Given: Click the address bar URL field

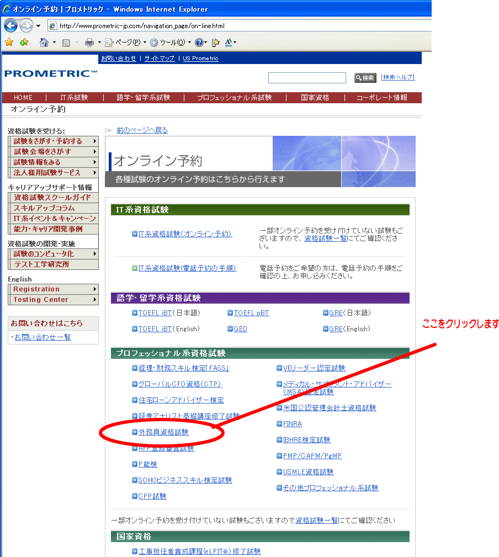Looking at the screenshot, I should pos(240,25).
